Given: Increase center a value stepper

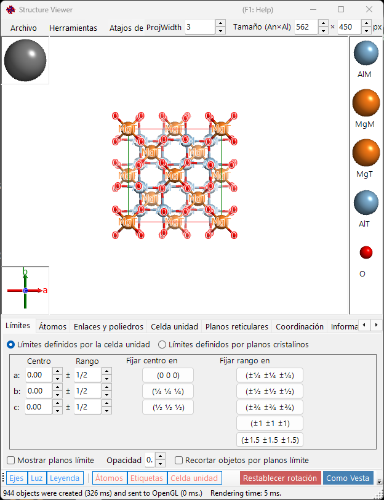Looking at the screenshot, I should 57,371.
